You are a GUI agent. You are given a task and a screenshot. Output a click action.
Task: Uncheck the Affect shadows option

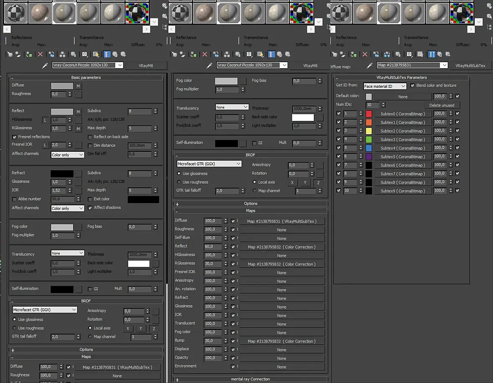click(x=90, y=208)
